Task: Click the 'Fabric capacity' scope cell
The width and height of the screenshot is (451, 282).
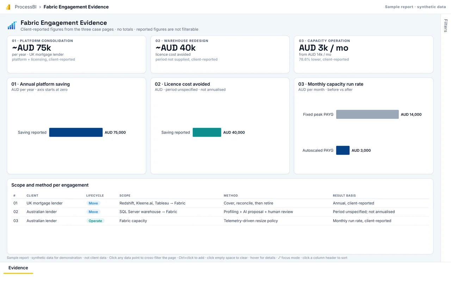Action: (133, 221)
